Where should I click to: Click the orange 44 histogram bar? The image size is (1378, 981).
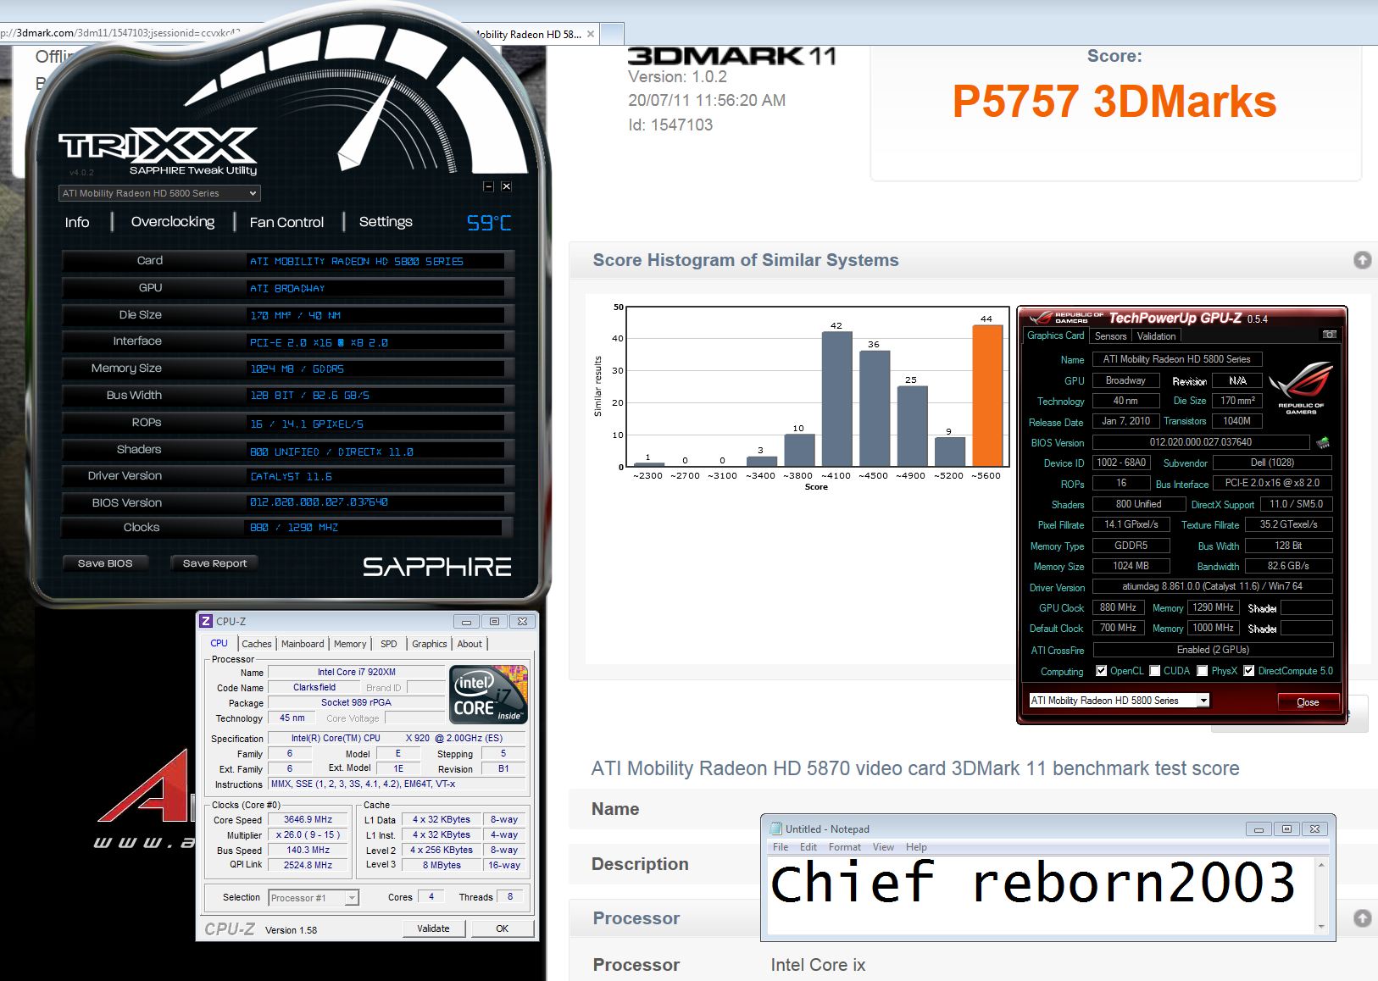986,396
